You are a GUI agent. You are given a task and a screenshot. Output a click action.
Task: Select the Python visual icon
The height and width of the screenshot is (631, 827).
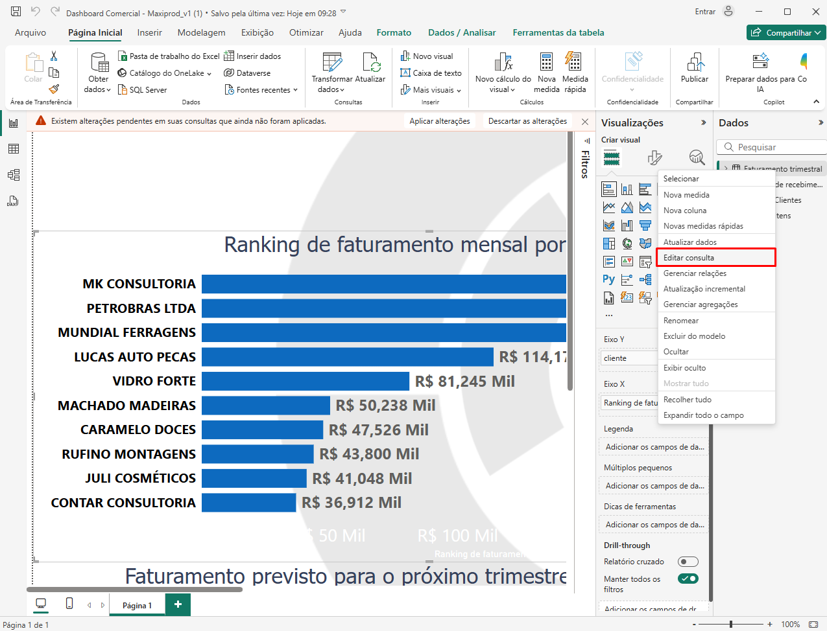point(608,279)
